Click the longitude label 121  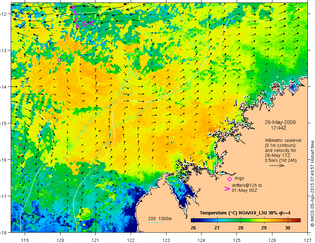(x=96, y=240)
